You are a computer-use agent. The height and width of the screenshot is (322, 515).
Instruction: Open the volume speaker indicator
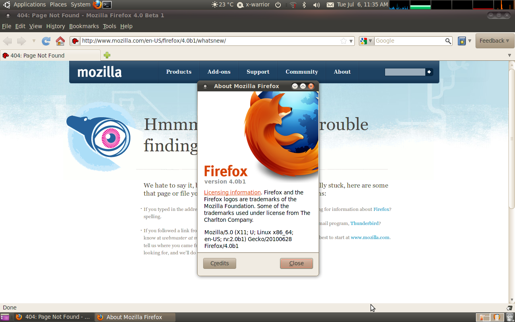click(x=317, y=5)
